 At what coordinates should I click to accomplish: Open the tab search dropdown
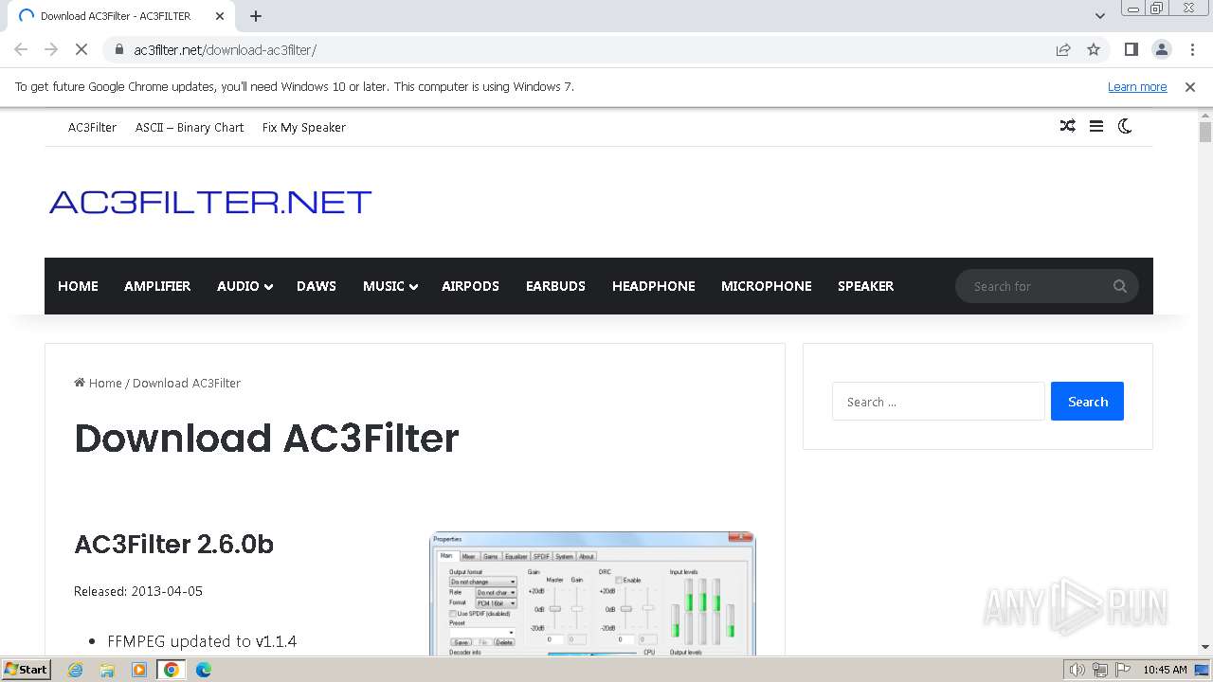coord(1099,16)
